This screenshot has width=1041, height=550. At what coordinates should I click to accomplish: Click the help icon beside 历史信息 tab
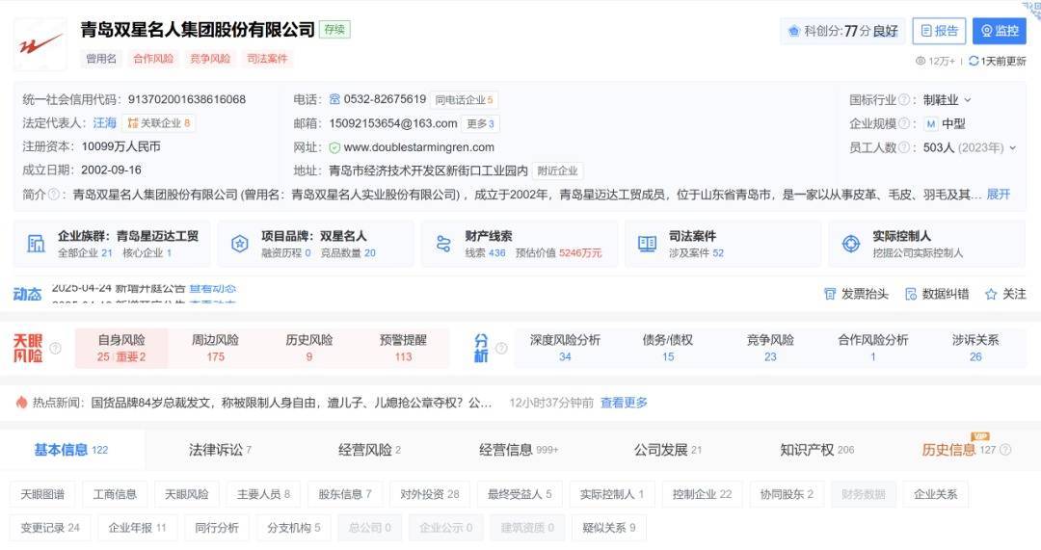pos(1005,450)
